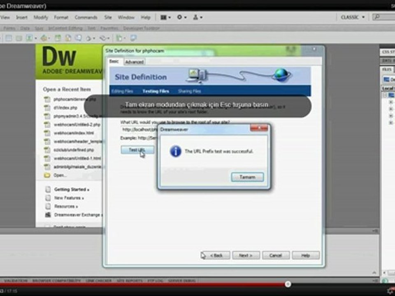Click the Next button in Site Definition

coord(246,255)
